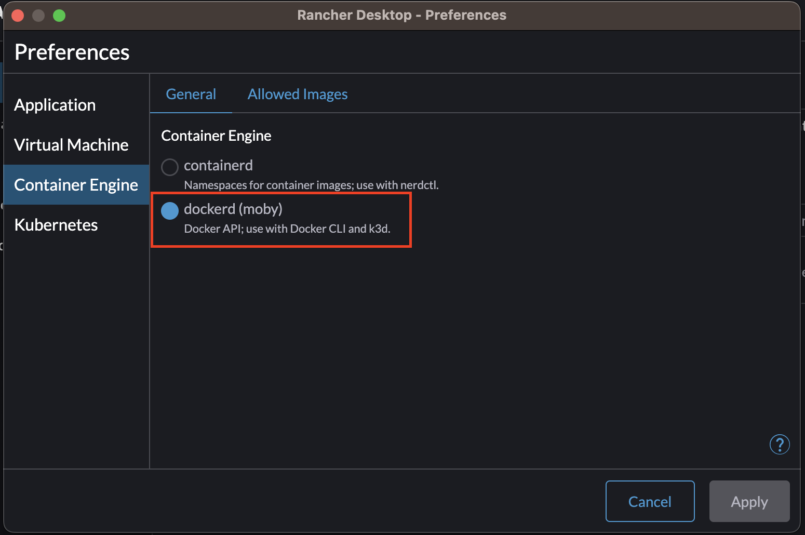Image resolution: width=805 pixels, height=535 pixels.
Task: Click the 'Container Engine' section heading
Action: [216, 136]
